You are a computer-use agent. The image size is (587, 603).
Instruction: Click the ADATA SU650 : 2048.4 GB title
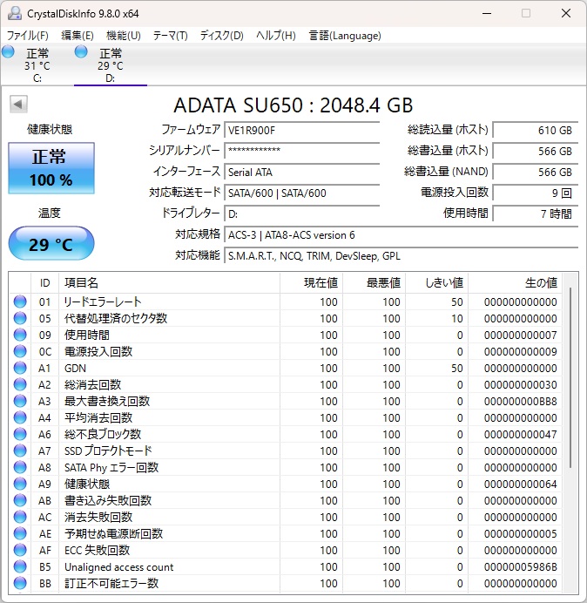293,105
